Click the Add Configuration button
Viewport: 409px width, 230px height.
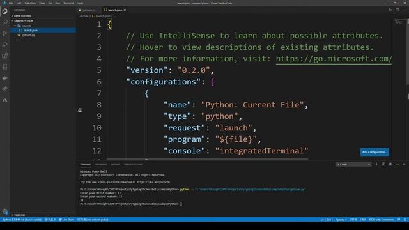(374, 152)
